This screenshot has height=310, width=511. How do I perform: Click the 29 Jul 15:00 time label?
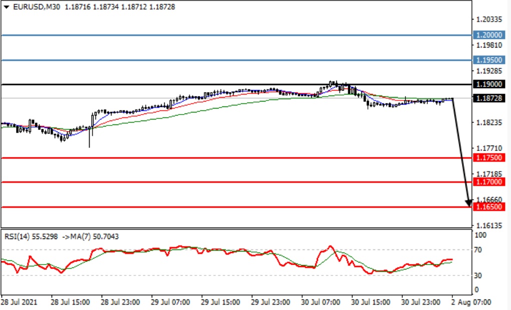(x=221, y=302)
